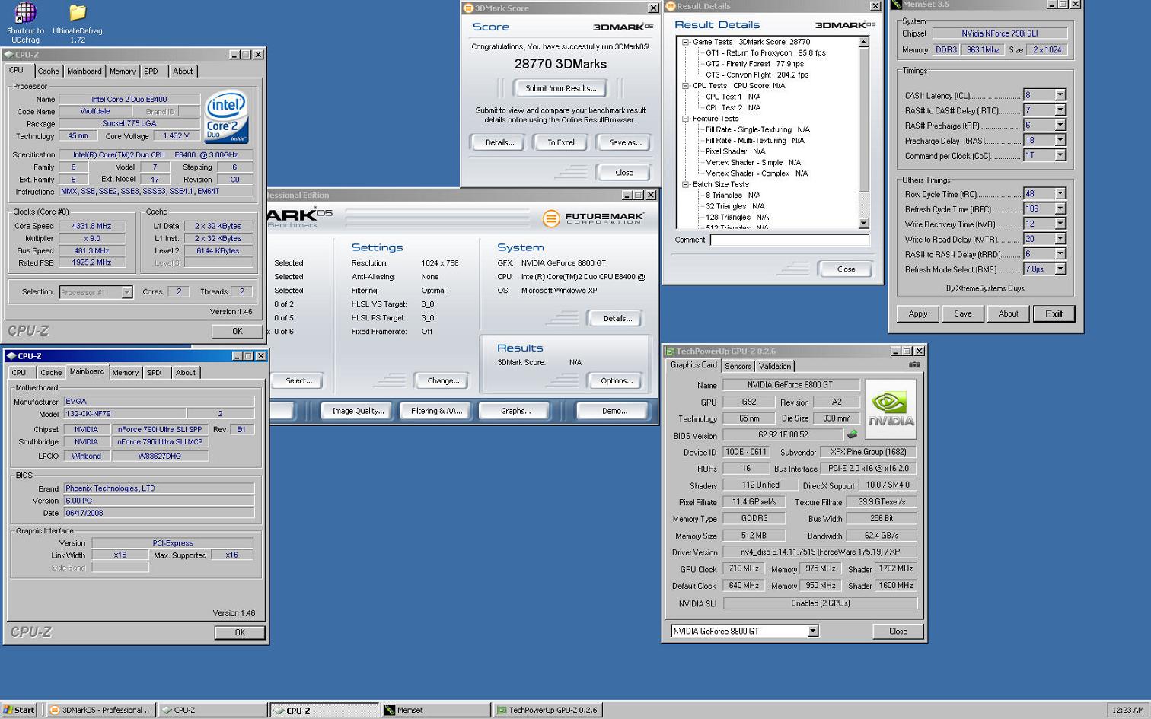Click the GPU-Z screenshot camera icon

[914, 365]
